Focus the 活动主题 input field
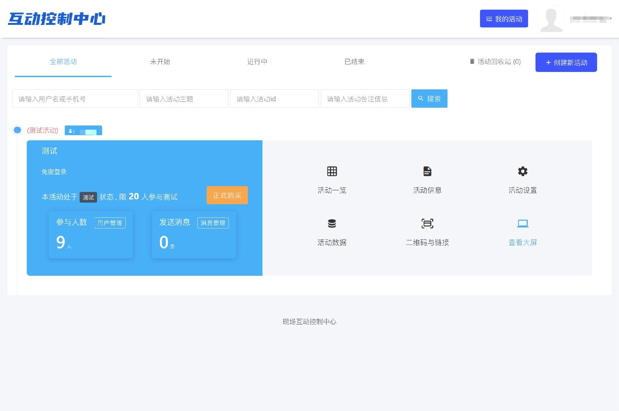Viewport: 619px width, 411px height. tap(184, 99)
